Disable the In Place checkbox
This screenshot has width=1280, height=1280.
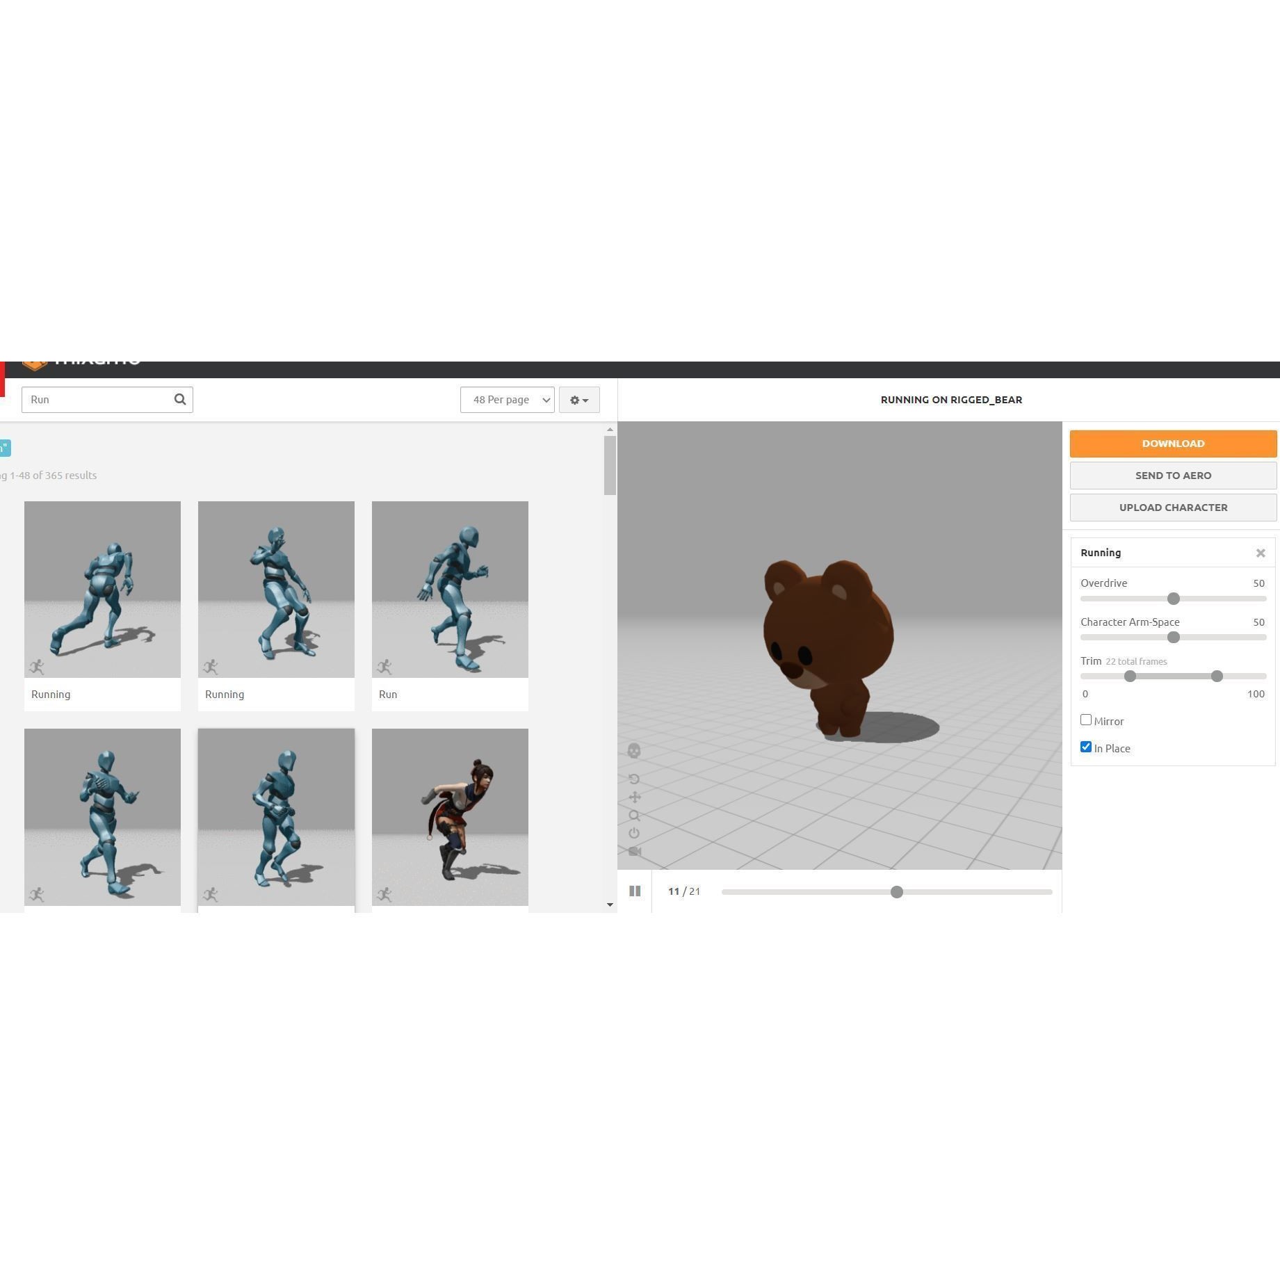(x=1085, y=747)
